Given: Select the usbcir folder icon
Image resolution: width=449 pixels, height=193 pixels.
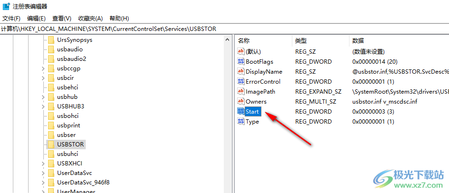Looking at the screenshot, I should pos(51,78).
